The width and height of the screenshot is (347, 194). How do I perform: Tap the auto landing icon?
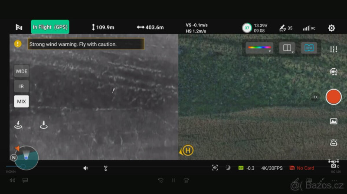44,125
